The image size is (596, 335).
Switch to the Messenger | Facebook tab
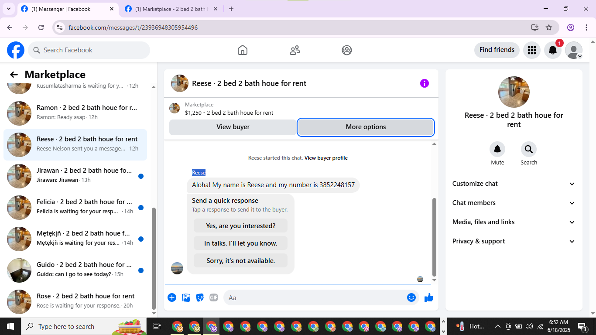(x=68, y=9)
